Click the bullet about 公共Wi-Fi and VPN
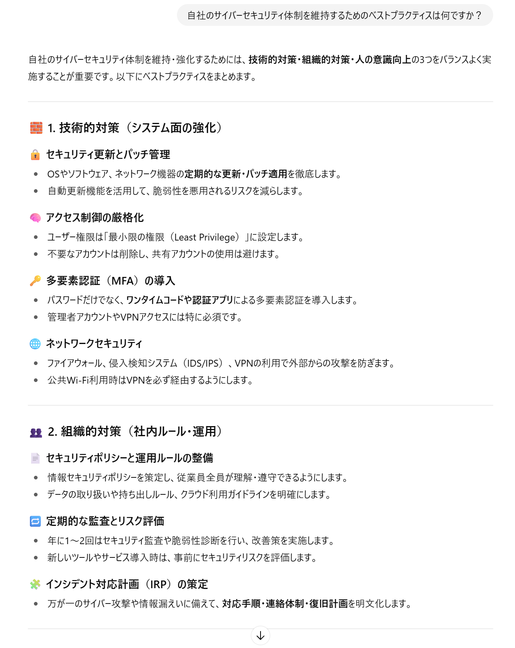Viewport: 515px width, 648px height. click(x=150, y=380)
